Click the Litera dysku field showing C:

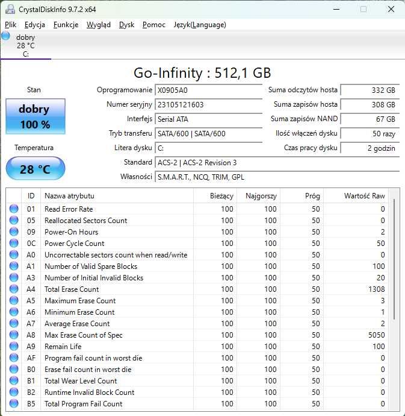(208, 148)
